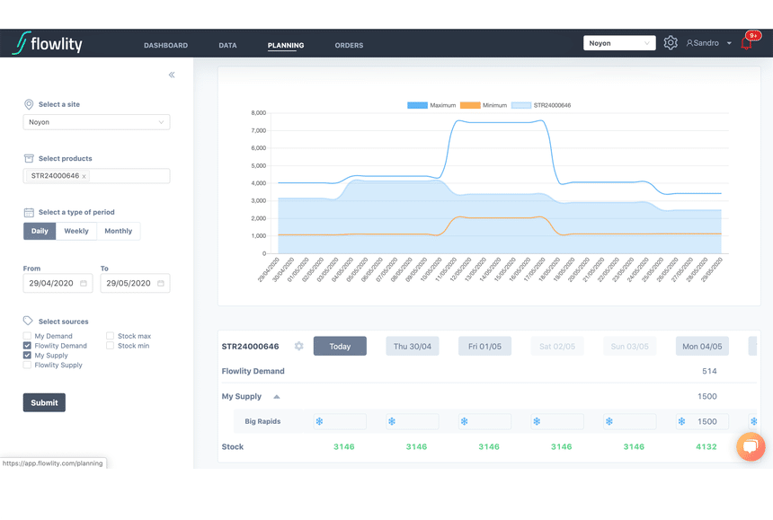Toggle the Maximum legend color swatch
This screenshot has height=520, width=773.
pos(417,105)
